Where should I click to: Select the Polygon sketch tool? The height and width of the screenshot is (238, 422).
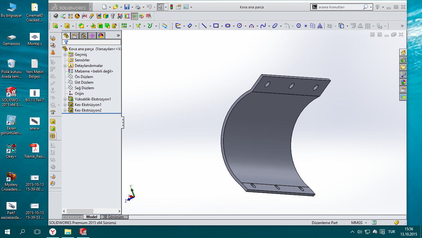[299, 26]
